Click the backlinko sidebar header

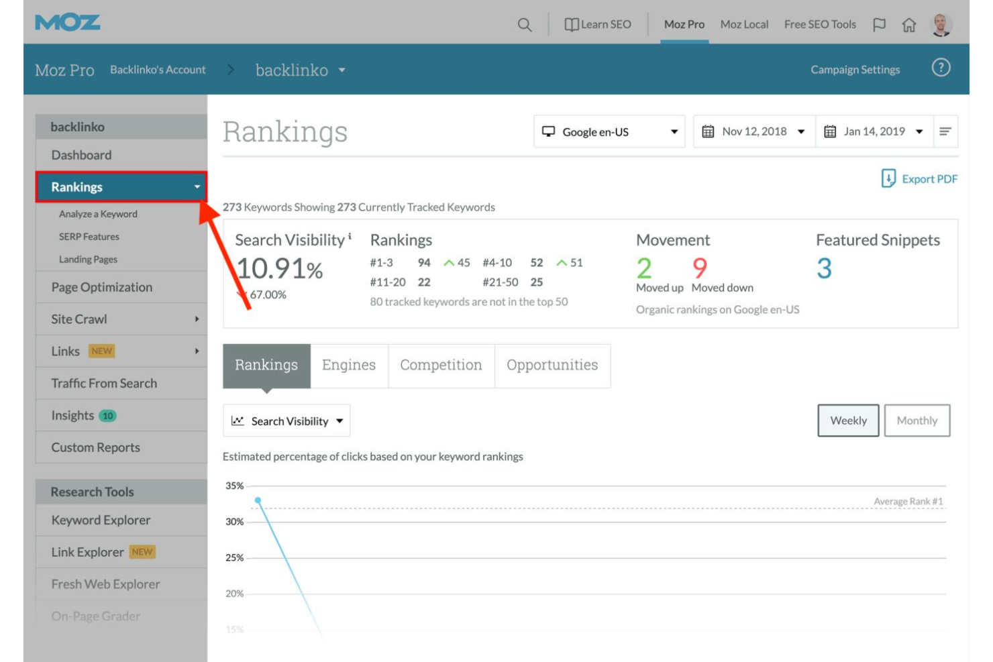click(121, 127)
